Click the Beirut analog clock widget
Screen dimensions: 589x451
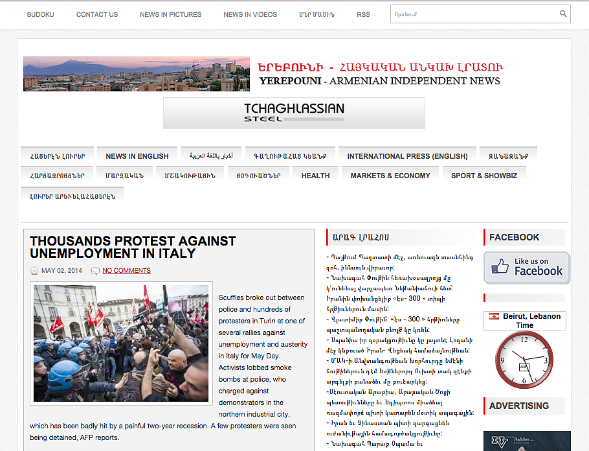tap(524, 360)
